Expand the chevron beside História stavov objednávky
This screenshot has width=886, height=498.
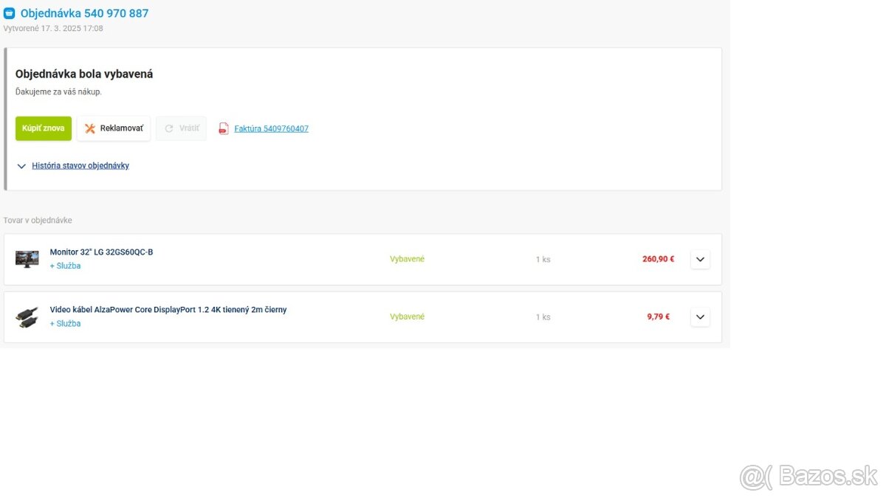click(21, 166)
